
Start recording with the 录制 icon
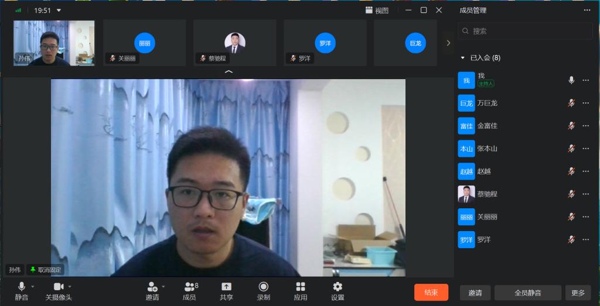click(263, 287)
